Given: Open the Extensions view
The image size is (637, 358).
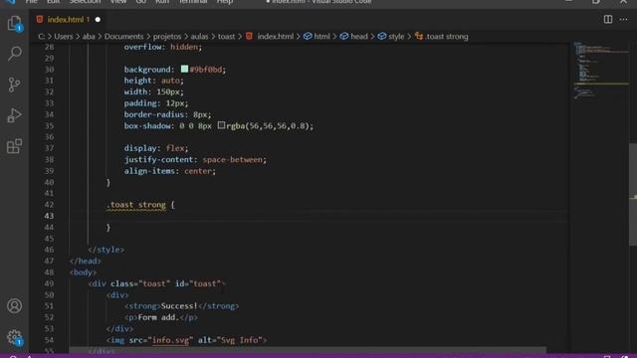Looking at the screenshot, I should click(x=14, y=146).
